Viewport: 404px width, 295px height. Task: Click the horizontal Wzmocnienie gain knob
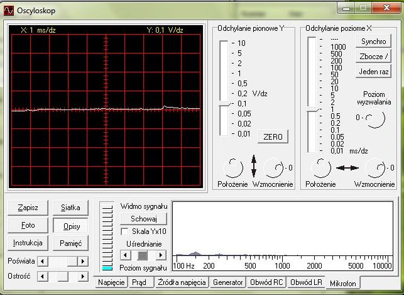[375, 168]
